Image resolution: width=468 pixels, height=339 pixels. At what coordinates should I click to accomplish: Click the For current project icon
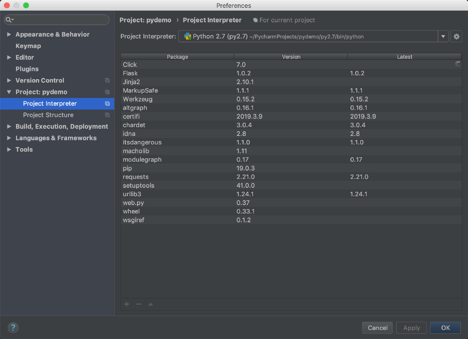pos(255,20)
